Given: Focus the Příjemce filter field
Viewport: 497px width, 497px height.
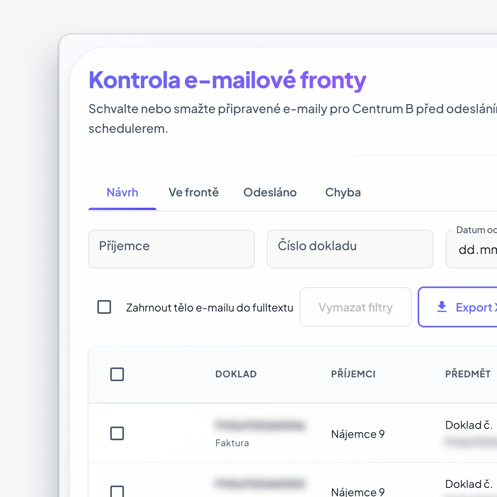Looking at the screenshot, I should coord(171,249).
